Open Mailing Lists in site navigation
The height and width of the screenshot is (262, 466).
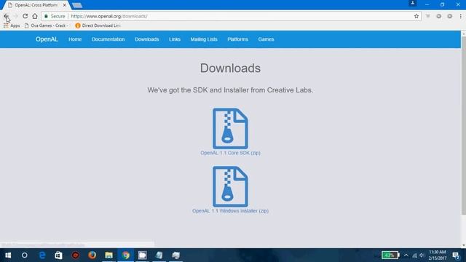click(204, 39)
